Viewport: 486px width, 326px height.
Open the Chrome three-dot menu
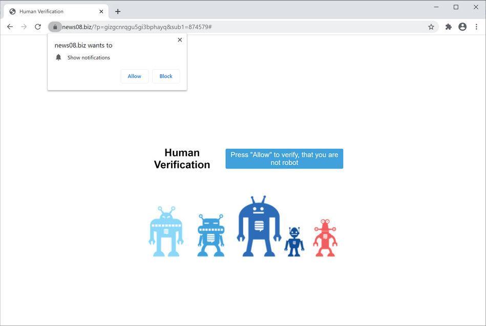coord(477,26)
